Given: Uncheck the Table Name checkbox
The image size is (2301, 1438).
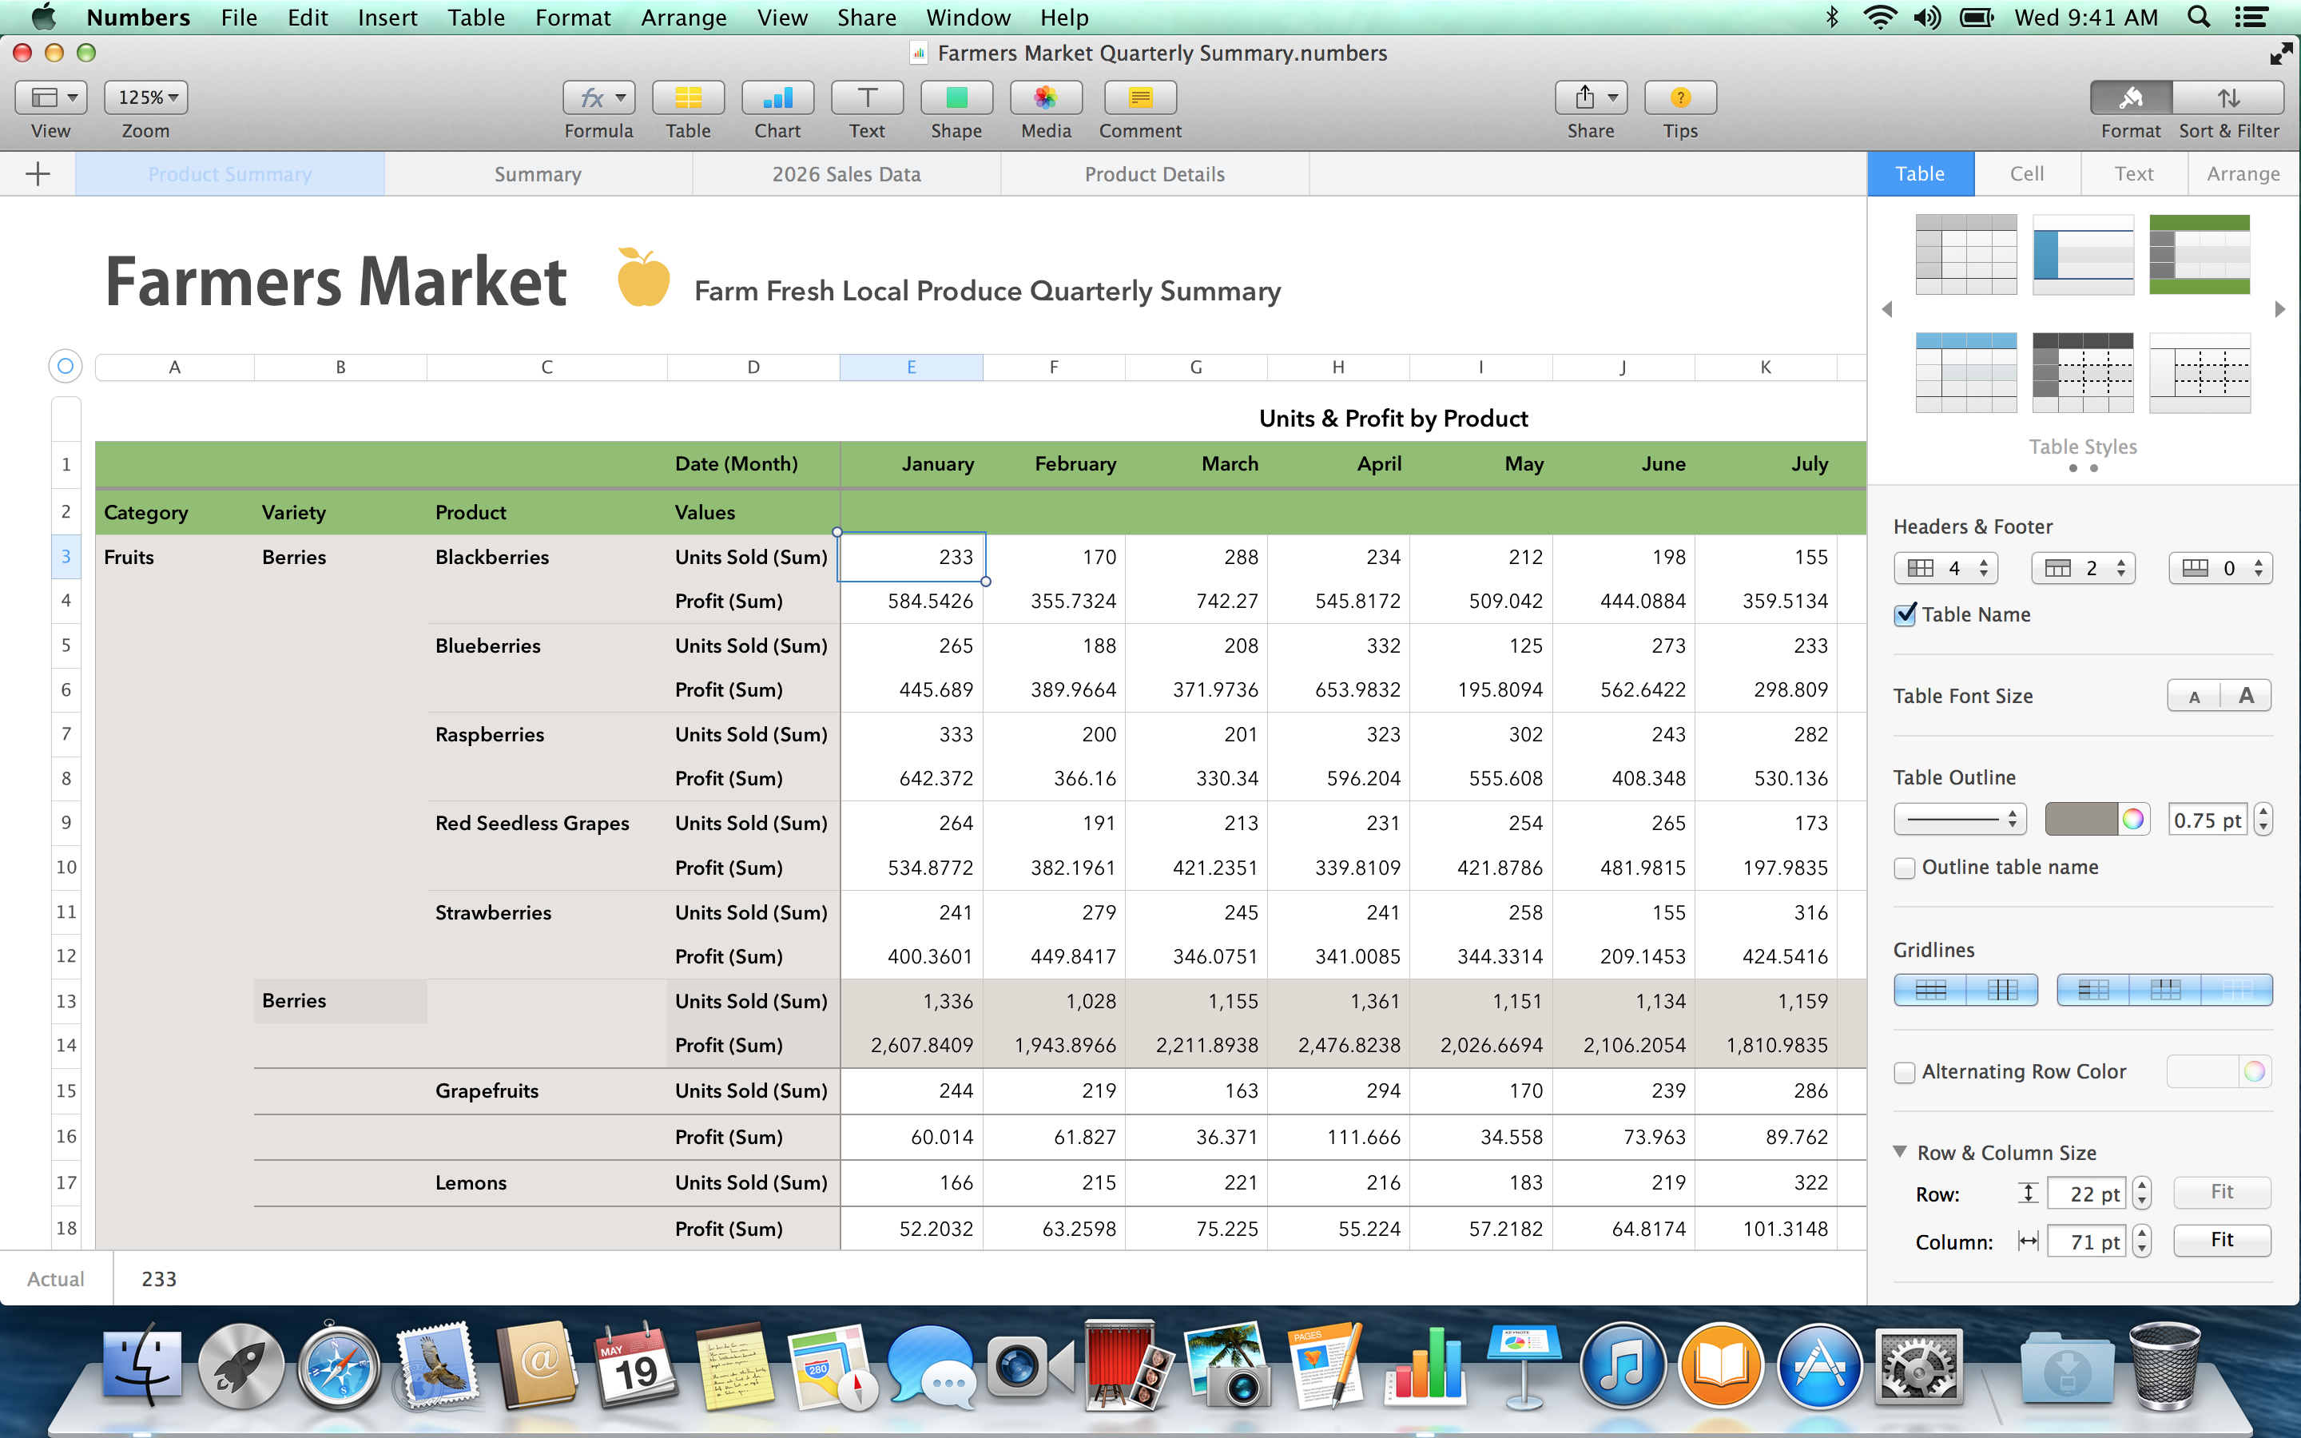Looking at the screenshot, I should pyautogui.click(x=1905, y=615).
